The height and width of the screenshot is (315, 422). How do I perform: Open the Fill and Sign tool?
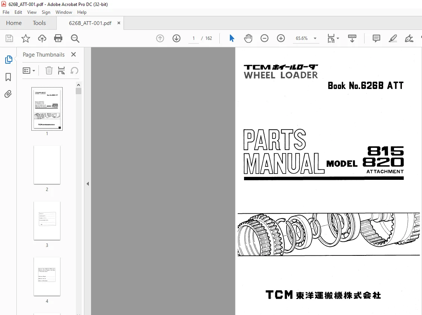coord(409,38)
